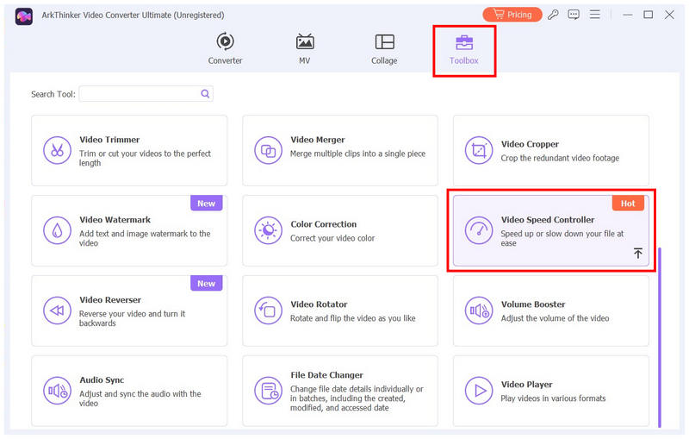Open the Video Rotator title
689x439 pixels.
(319, 304)
